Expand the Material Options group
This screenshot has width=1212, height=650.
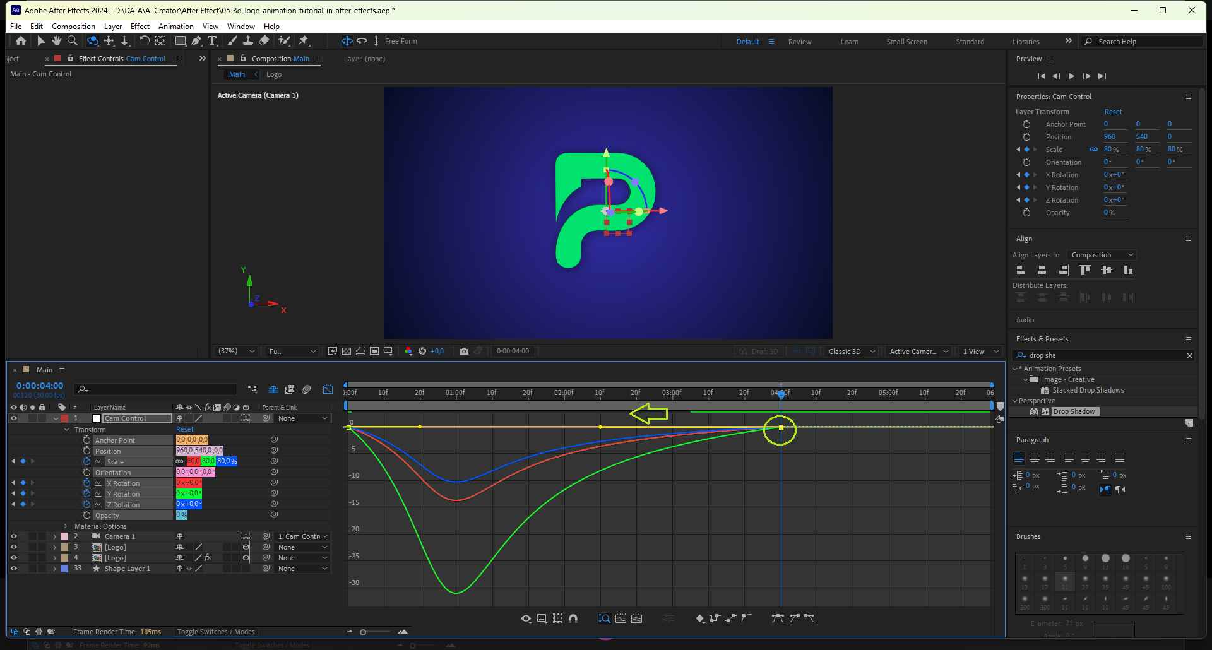(66, 526)
